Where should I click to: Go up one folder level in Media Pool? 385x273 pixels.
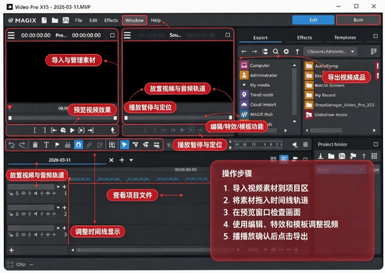tap(298, 51)
